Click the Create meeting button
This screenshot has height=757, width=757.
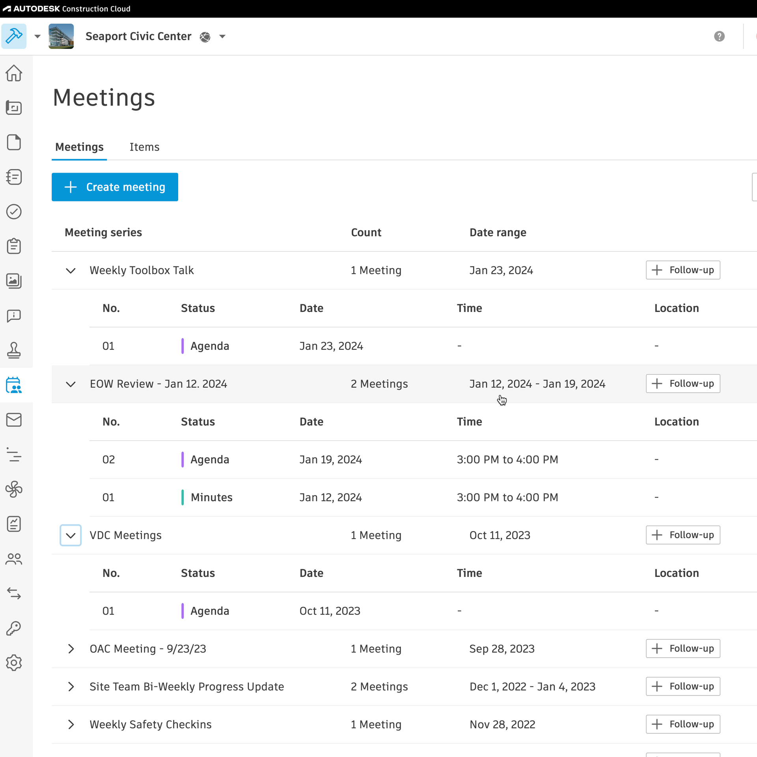click(x=115, y=187)
